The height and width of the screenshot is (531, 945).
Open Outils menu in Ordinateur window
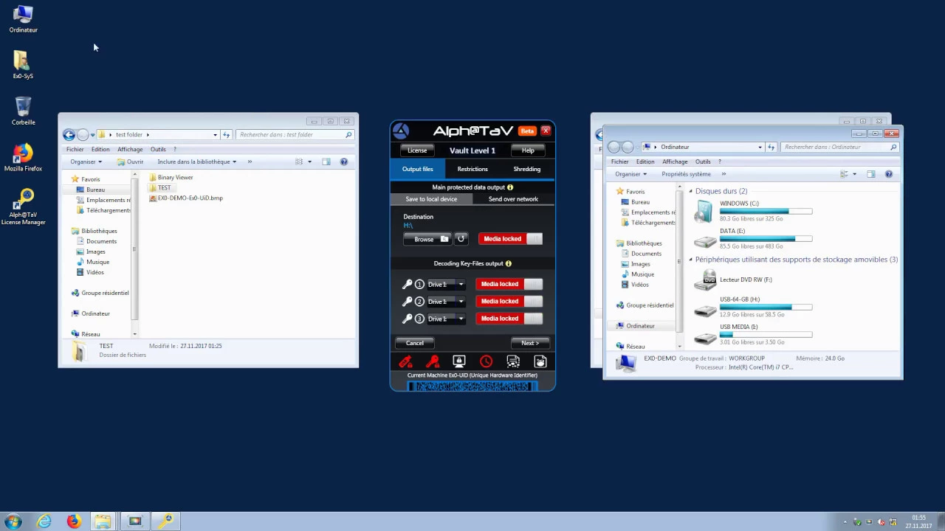pyautogui.click(x=703, y=162)
